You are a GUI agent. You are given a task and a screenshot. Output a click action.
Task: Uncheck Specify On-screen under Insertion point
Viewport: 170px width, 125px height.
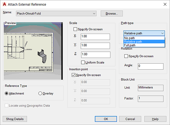74,75
